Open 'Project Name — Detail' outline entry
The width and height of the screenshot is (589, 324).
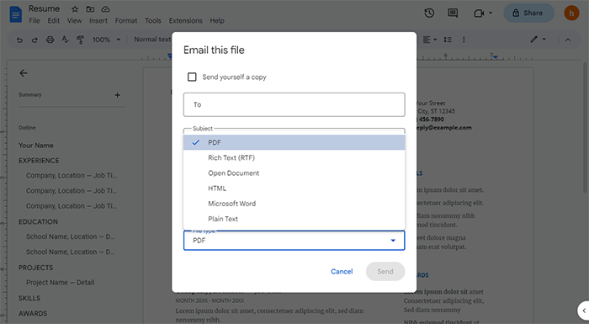60,282
